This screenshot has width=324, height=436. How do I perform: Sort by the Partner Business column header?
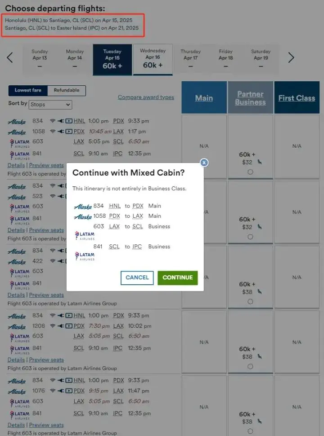(250, 98)
